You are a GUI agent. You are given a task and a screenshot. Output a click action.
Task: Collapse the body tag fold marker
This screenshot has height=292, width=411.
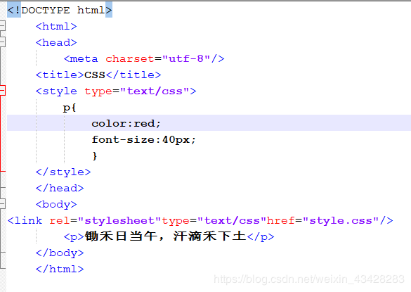tap(2, 204)
